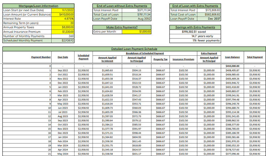Select Extra per Month input $1,000.00
This screenshot has height=156, width=266.
pos(136,32)
